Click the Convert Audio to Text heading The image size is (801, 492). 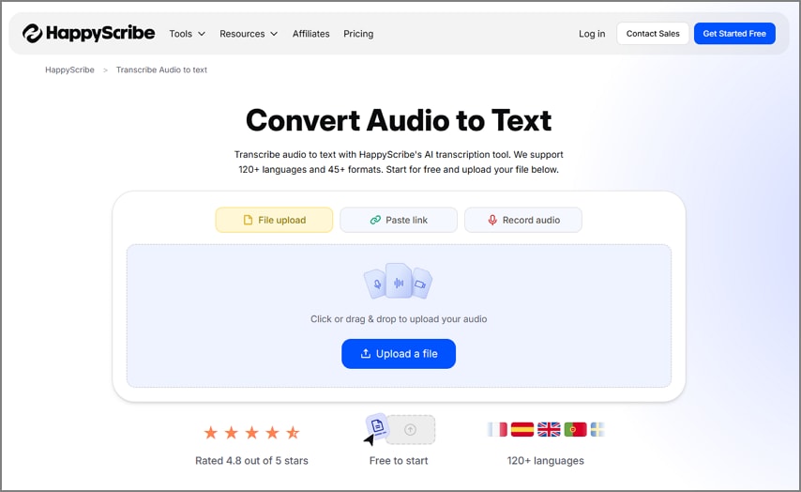(399, 120)
